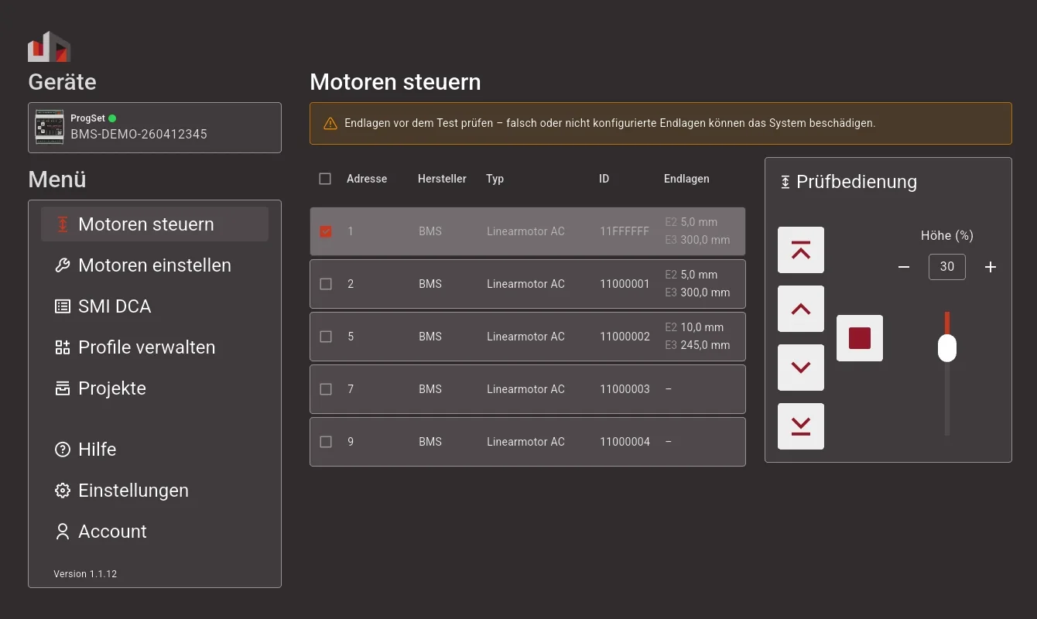
Task: Click the single up chevron motor button
Action: click(801, 309)
